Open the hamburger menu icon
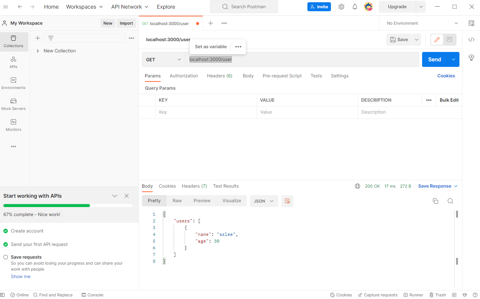This screenshot has height=299, width=480. point(6,7)
